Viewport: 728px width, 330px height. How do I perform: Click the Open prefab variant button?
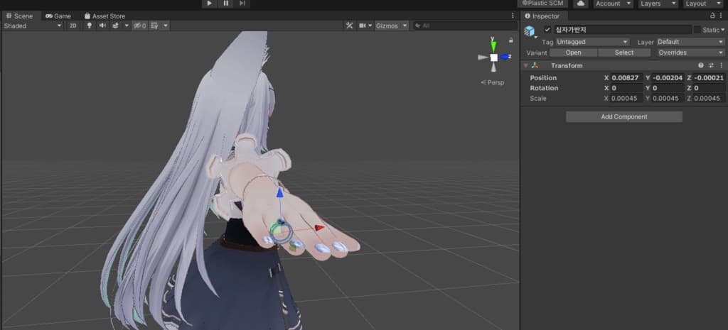pos(573,53)
